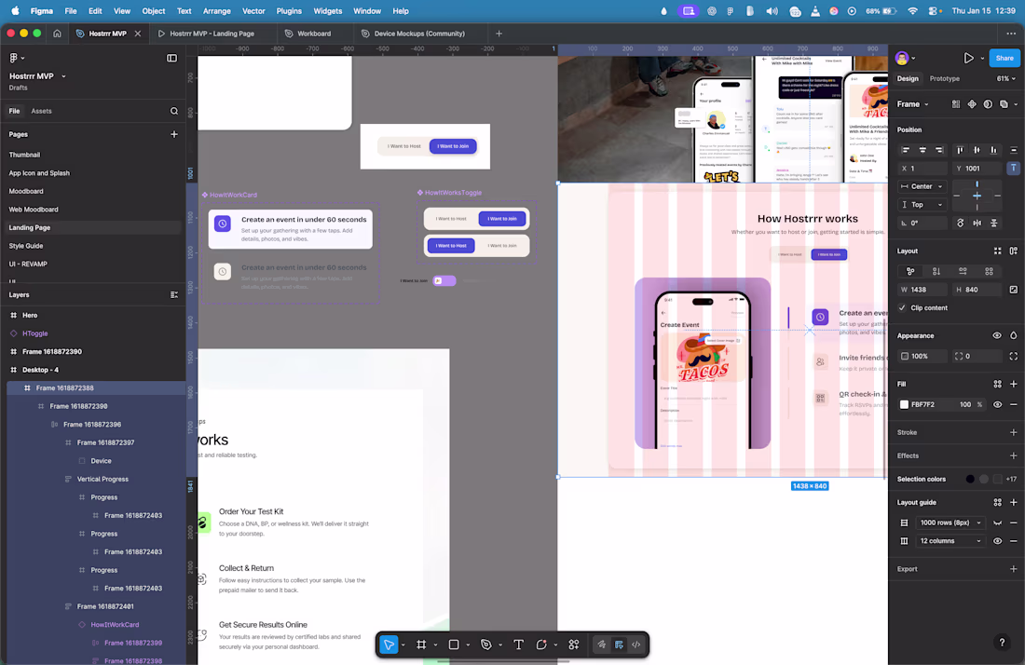Open the 12 columns guide dropdown
Image resolution: width=1025 pixels, height=665 pixels.
(x=950, y=541)
